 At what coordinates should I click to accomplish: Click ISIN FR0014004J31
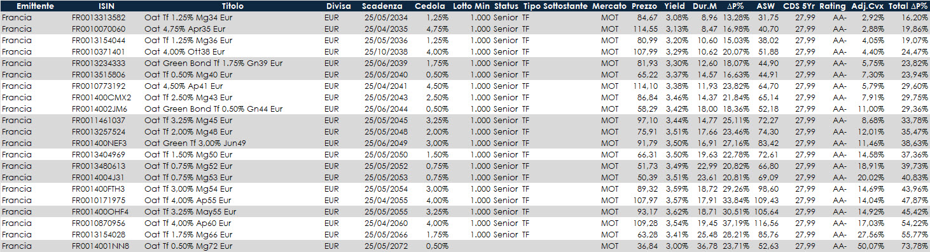coord(98,177)
